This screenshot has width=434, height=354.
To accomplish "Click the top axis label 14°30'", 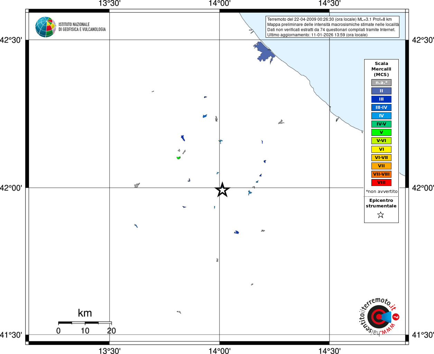I will point(330,3).
